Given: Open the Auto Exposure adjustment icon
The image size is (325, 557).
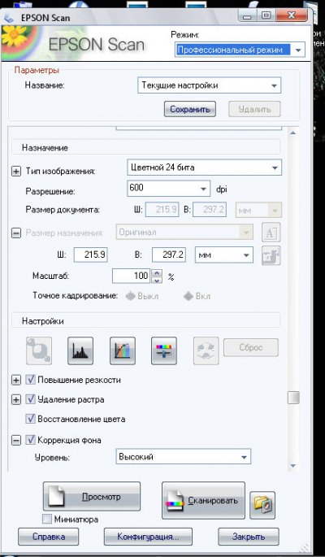Looking at the screenshot, I should click(39, 350).
